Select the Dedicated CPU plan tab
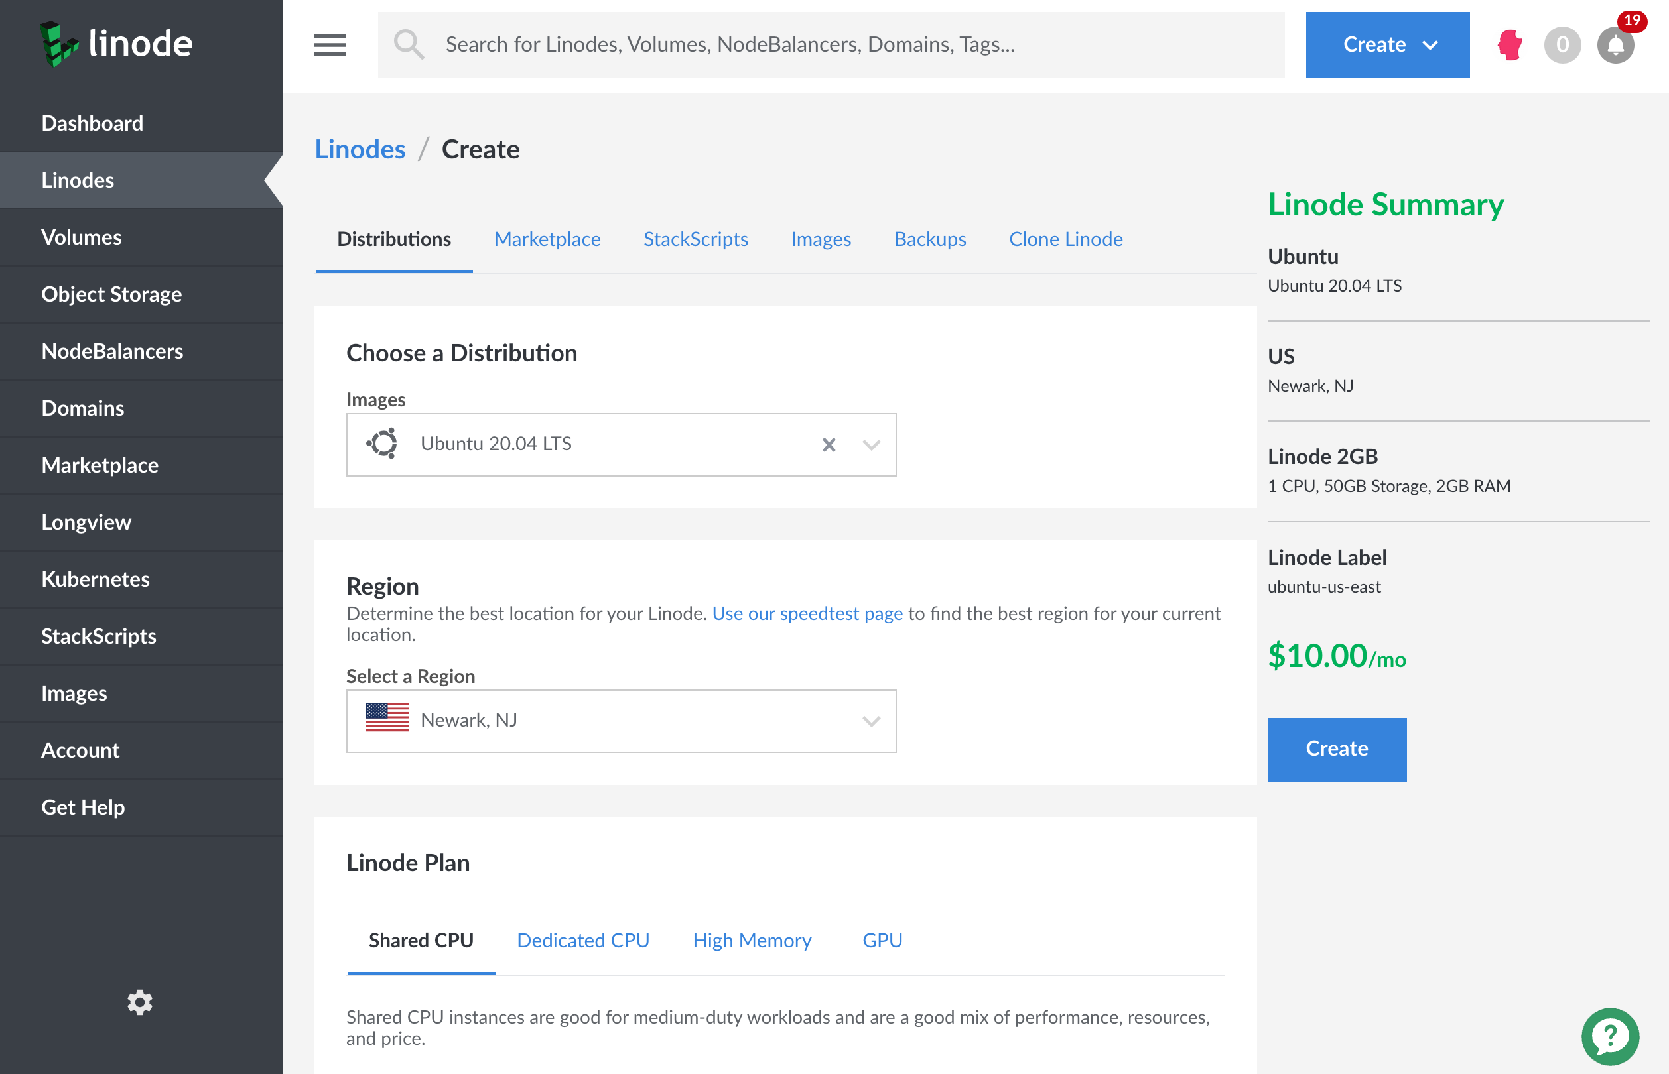The height and width of the screenshot is (1074, 1669). 582,941
